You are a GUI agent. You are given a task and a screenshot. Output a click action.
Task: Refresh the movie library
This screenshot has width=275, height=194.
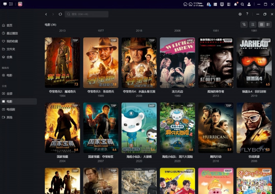[x=60, y=14]
